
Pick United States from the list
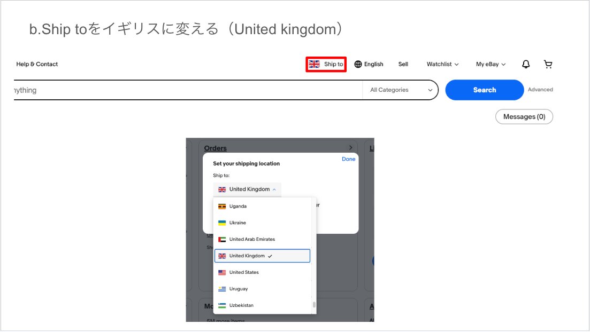click(243, 272)
